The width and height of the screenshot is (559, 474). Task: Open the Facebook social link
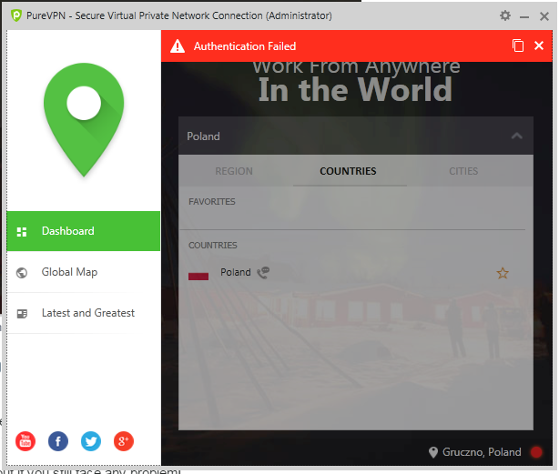[x=58, y=441]
